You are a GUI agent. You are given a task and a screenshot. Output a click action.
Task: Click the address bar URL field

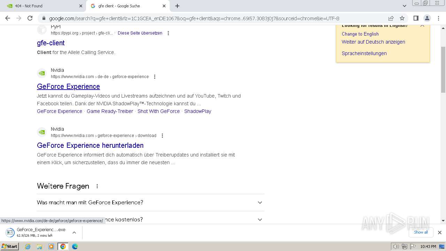click(194, 18)
